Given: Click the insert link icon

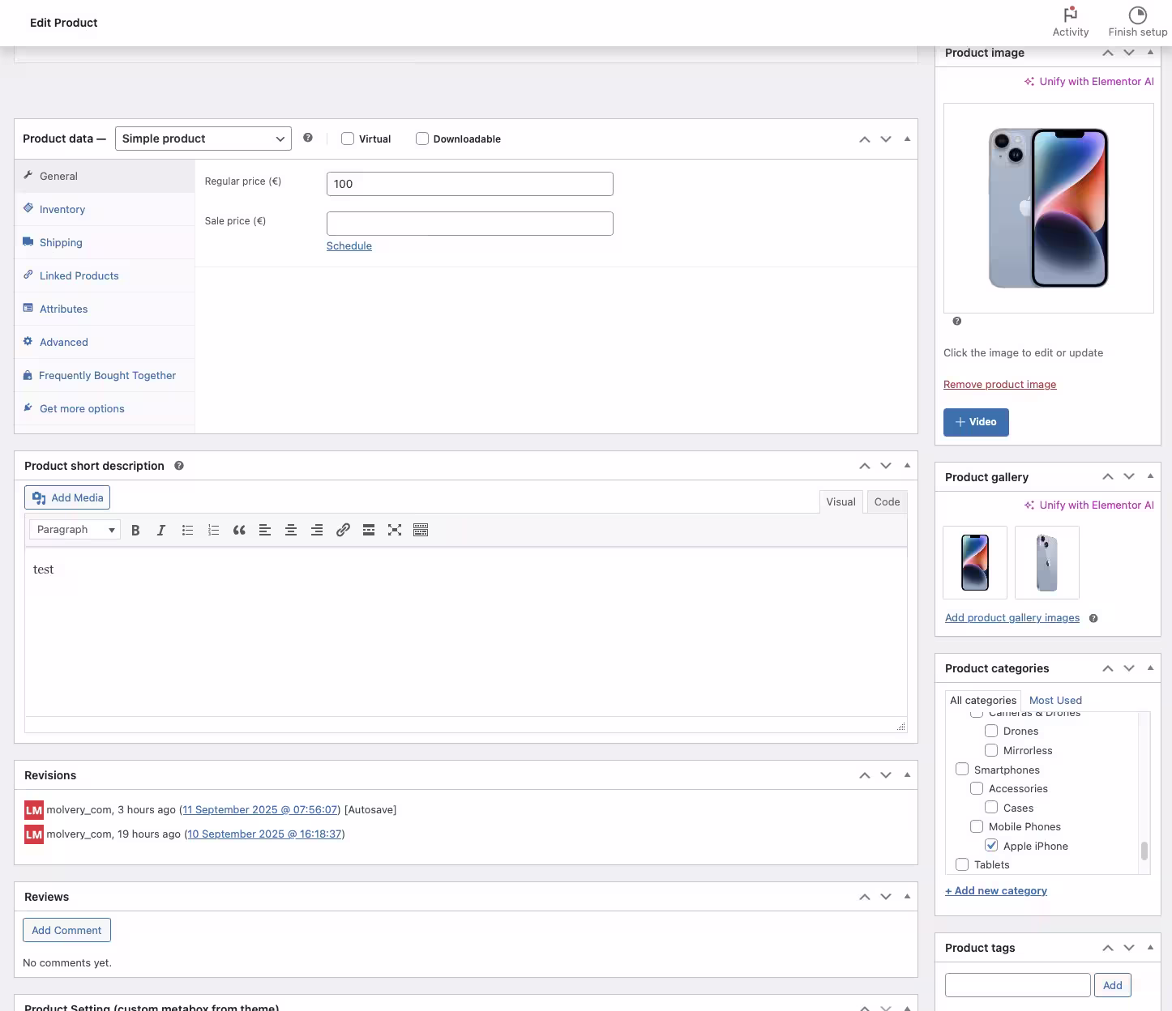Looking at the screenshot, I should tap(343, 530).
